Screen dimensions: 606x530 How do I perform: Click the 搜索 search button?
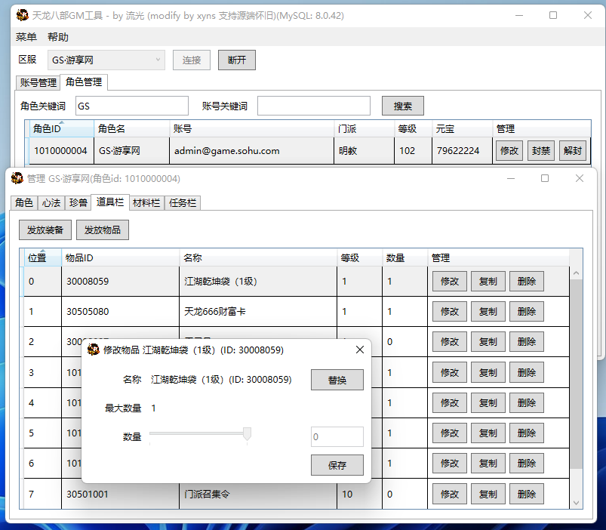tap(402, 106)
